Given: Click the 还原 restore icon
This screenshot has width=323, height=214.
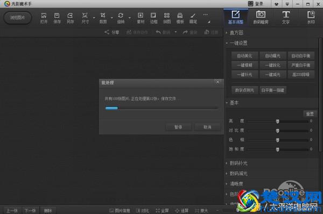Looking at the screenshot, I should [x=207, y=32].
